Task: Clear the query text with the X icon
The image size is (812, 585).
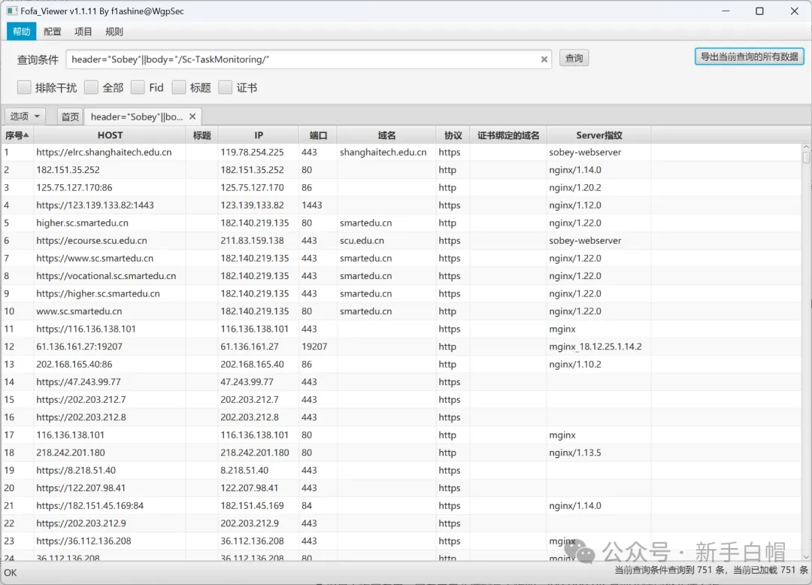Action: [544, 59]
